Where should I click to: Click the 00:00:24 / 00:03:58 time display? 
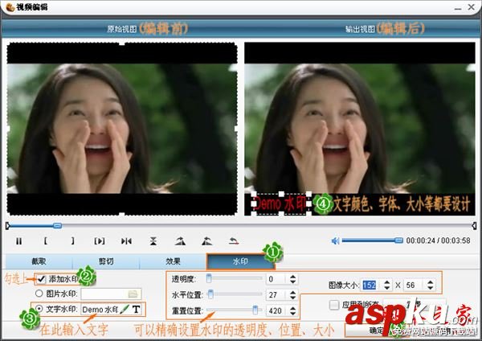pos(438,240)
